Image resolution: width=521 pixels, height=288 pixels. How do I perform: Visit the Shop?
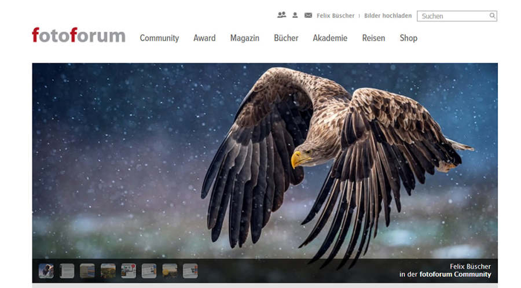pyautogui.click(x=408, y=38)
